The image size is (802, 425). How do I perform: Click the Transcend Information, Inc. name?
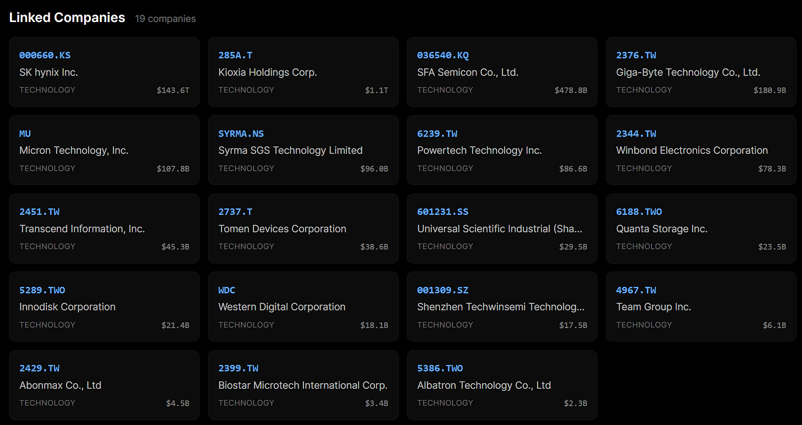click(82, 228)
